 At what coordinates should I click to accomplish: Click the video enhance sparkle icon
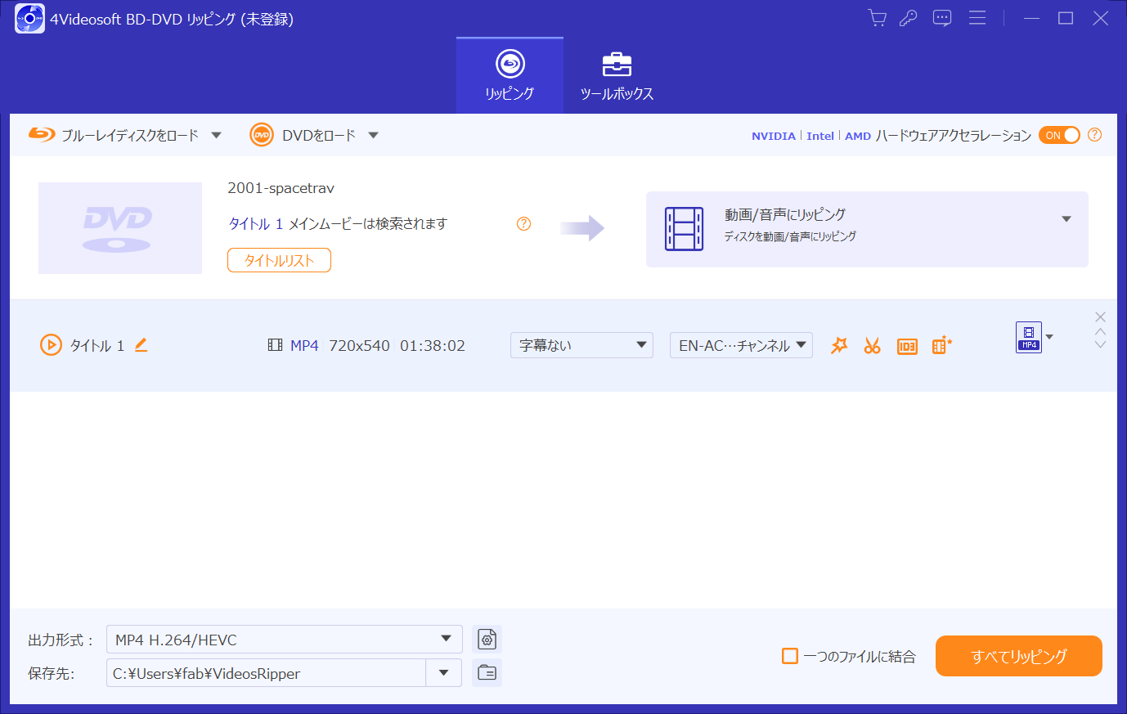(941, 345)
